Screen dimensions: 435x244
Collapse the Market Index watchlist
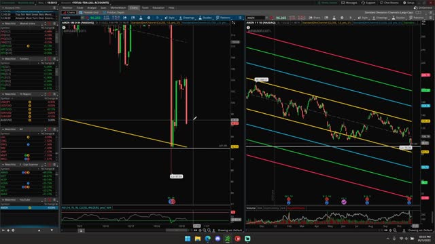3,24
